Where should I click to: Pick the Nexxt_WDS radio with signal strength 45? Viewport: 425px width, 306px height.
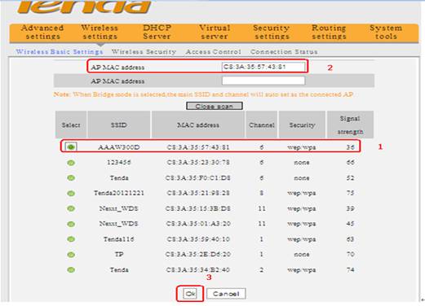click(71, 224)
